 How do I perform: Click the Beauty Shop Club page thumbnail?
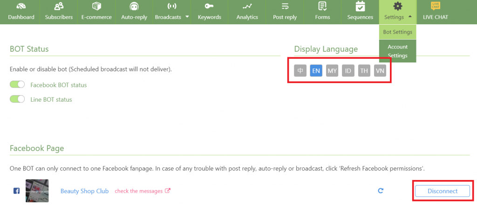point(37,191)
